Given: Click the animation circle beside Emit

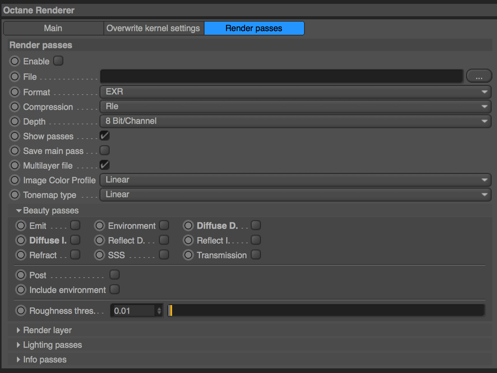Looking at the screenshot, I should [21, 225].
